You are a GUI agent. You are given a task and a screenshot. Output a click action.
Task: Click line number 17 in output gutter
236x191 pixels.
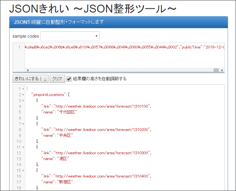[x=19, y=182]
